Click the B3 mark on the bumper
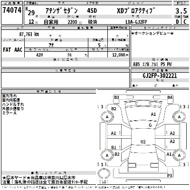 116,97
